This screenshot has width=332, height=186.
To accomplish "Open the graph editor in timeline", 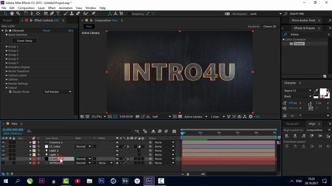I will (174, 131).
